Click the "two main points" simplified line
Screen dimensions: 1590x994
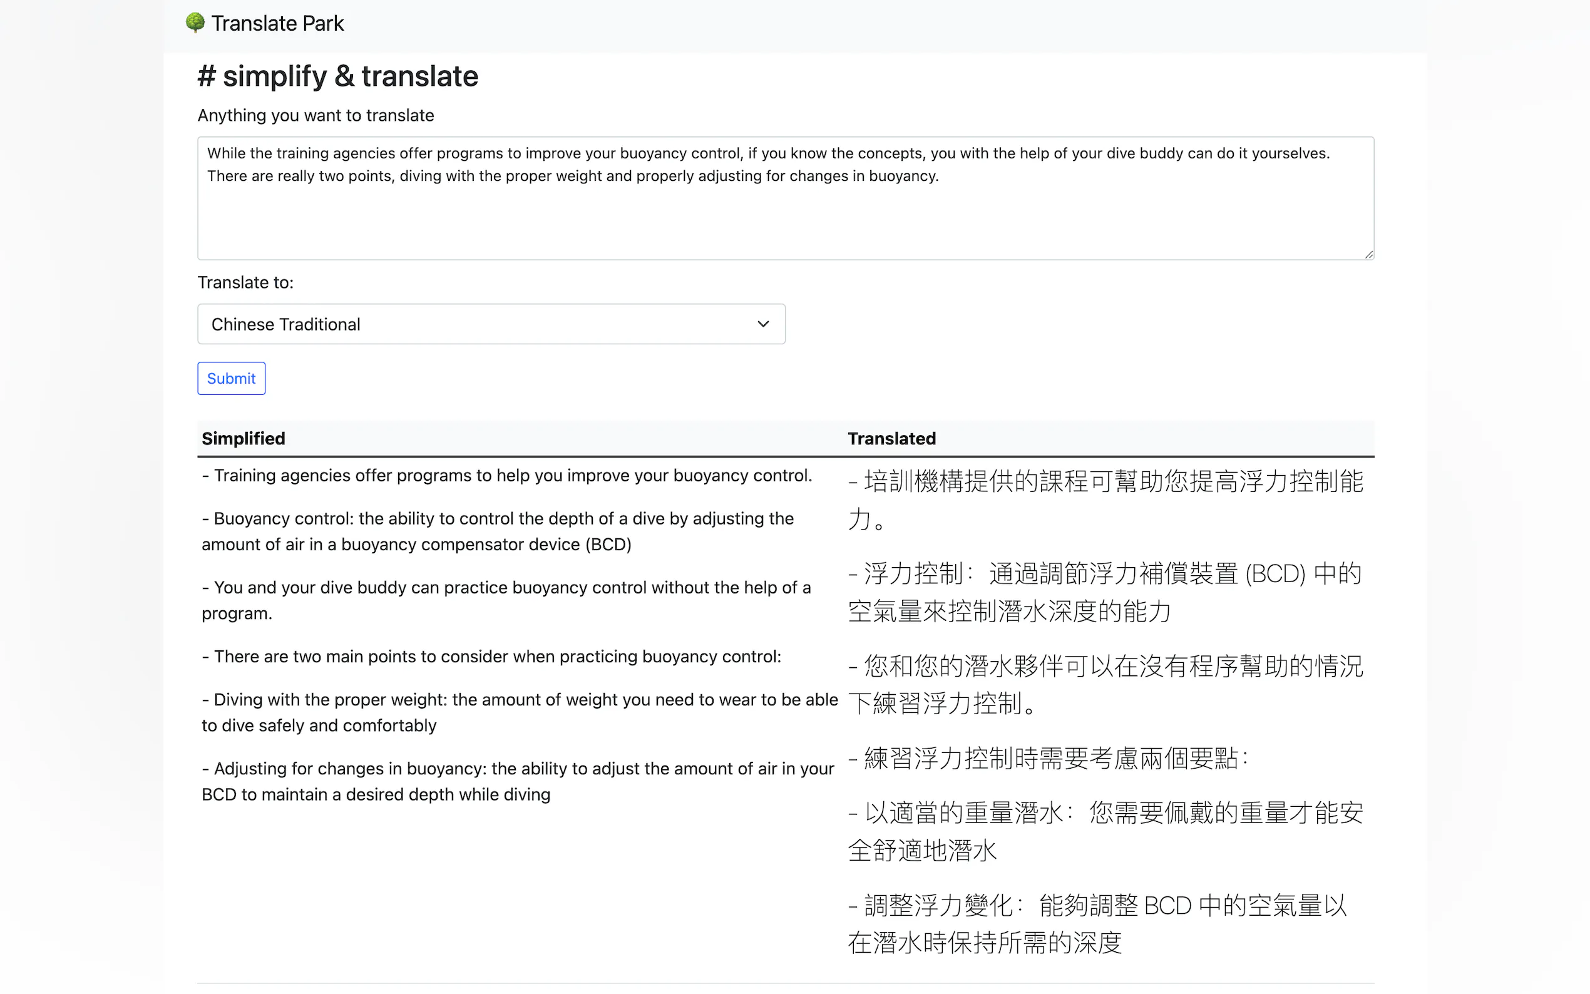pyautogui.click(x=491, y=656)
